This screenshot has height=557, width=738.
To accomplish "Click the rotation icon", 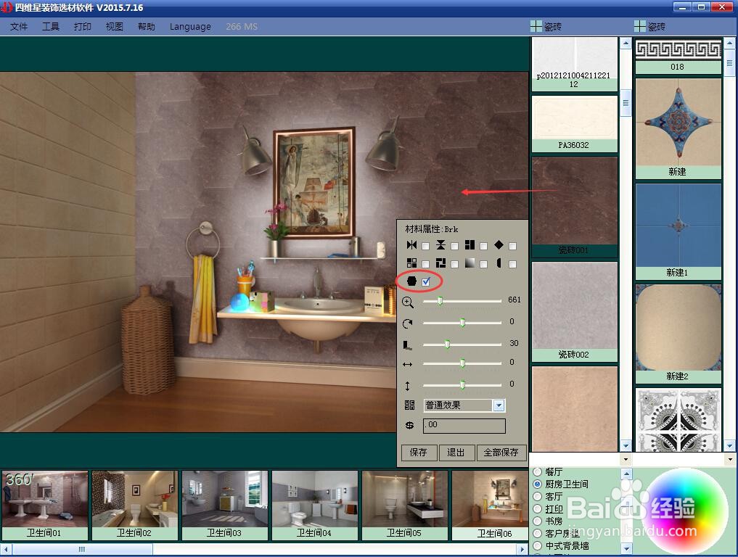I will click(408, 323).
